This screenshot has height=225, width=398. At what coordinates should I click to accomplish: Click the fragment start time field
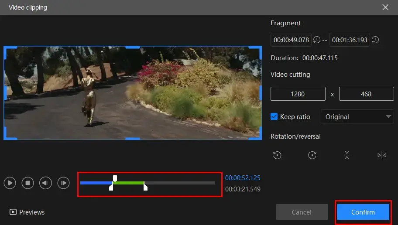[x=291, y=40]
